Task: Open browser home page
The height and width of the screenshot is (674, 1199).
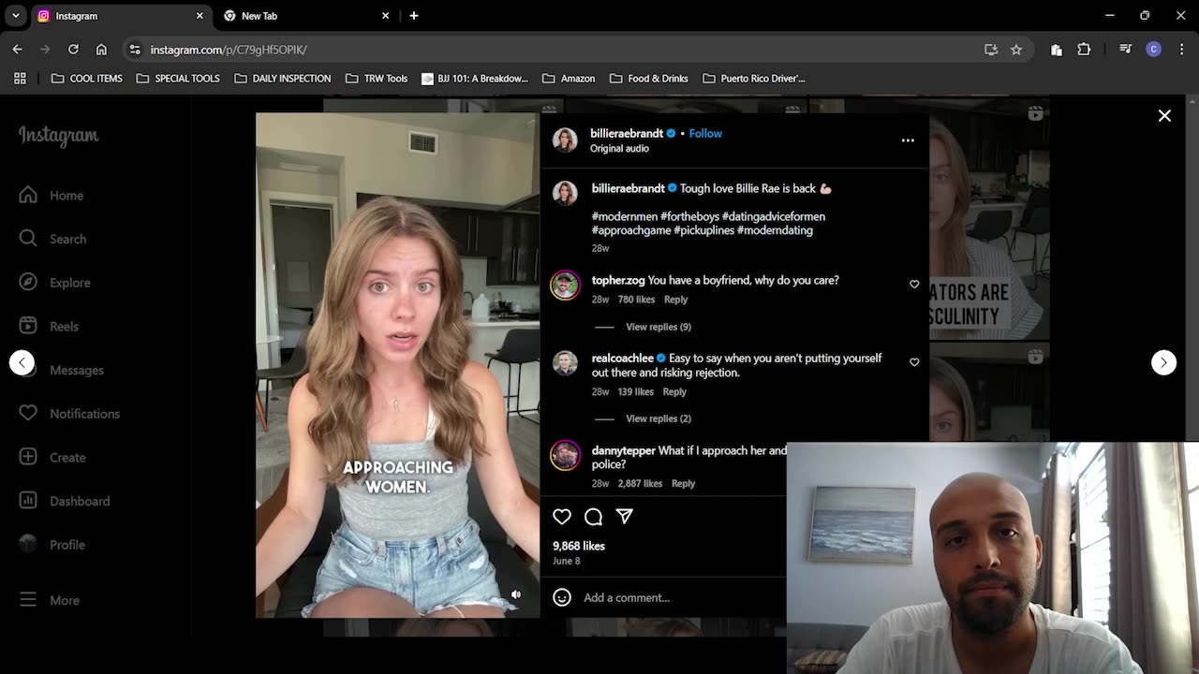Action: click(101, 50)
